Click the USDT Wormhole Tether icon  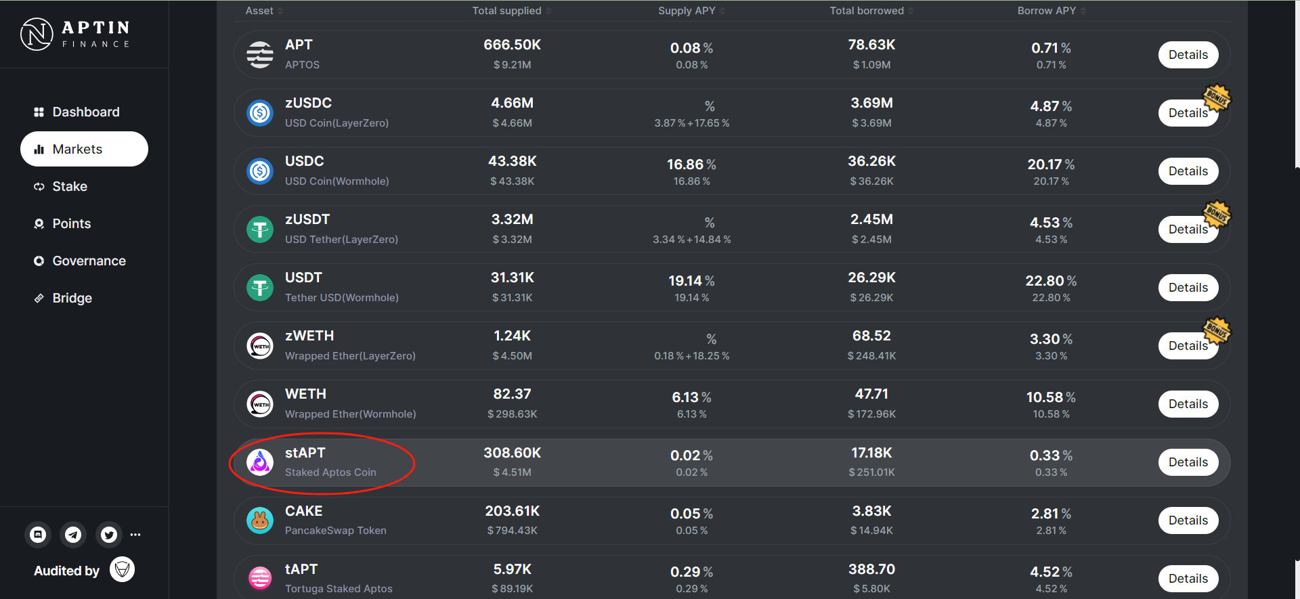coord(260,288)
